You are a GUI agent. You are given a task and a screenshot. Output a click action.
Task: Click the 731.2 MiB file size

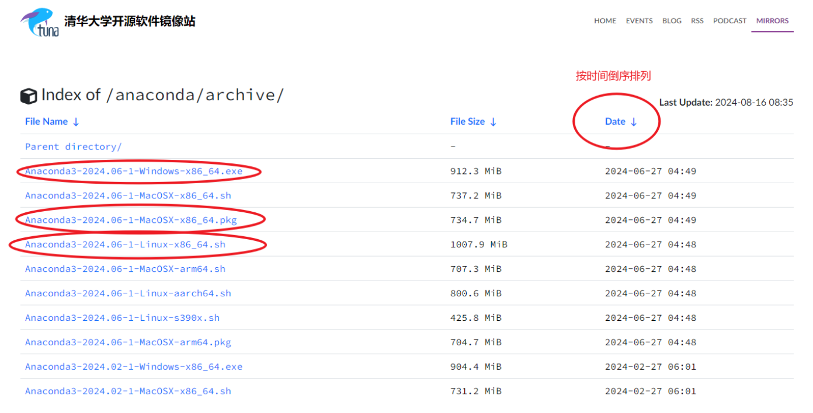click(x=476, y=392)
